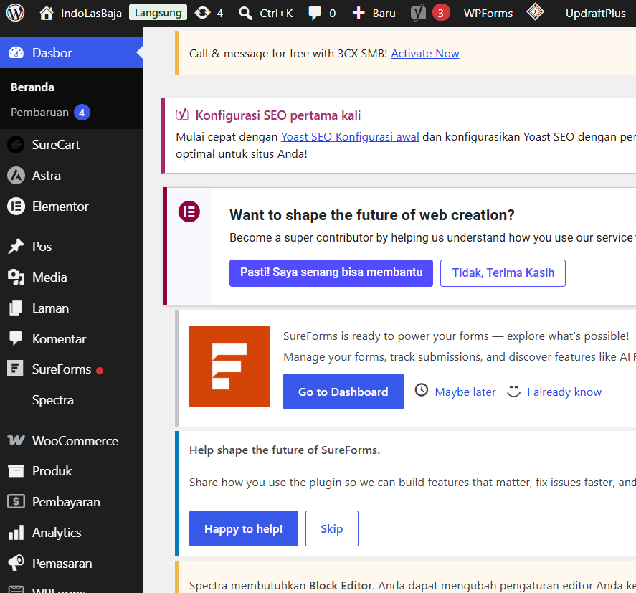Click the Konfigurasi SEO pertama kali heading
Screen dimensions: 636x593
point(277,115)
